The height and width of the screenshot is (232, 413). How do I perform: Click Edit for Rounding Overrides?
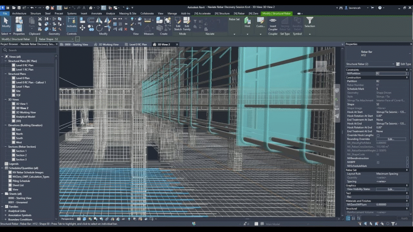pos(391,139)
